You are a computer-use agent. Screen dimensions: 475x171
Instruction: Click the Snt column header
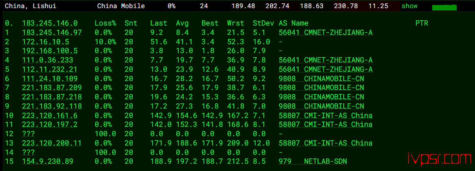(x=131, y=23)
